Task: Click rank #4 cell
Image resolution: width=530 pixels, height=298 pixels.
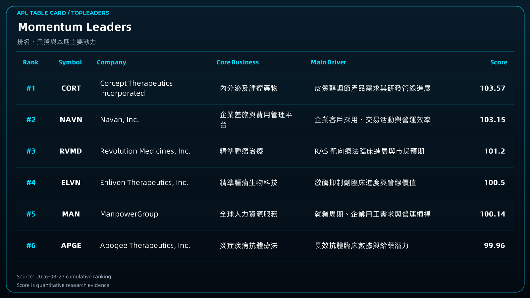Action: pyautogui.click(x=31, y=182)
